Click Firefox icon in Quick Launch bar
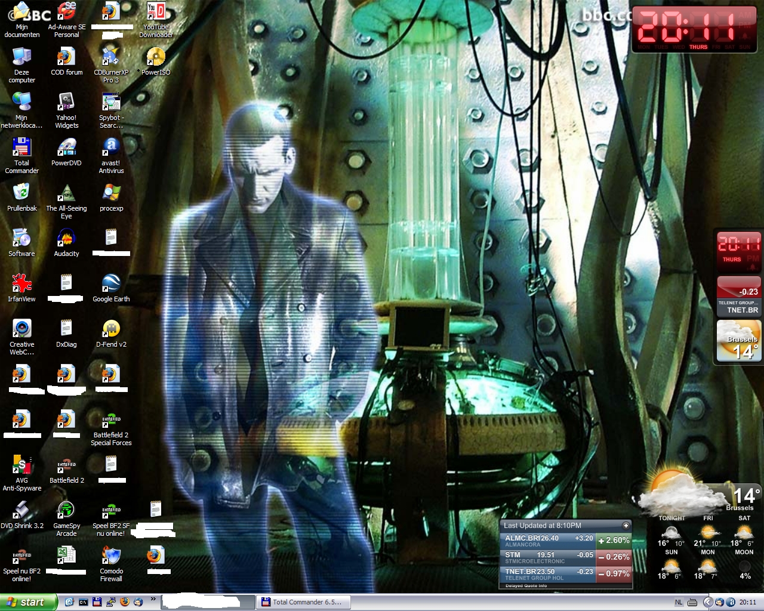The image size is (764, 611). (125, 602)
